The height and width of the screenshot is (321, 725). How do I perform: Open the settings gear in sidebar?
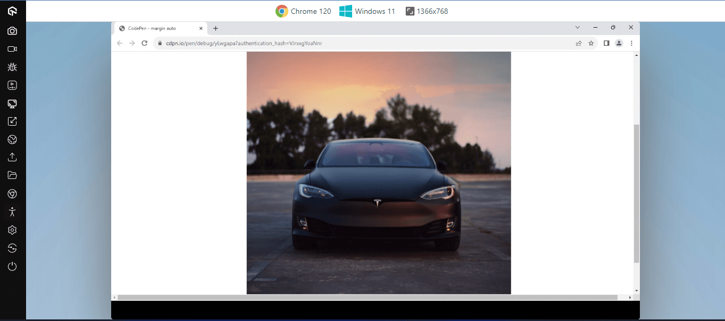click(x=12, y=230)
